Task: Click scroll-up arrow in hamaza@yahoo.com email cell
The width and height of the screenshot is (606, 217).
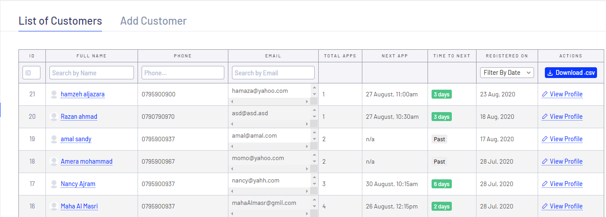Action: 314,87
